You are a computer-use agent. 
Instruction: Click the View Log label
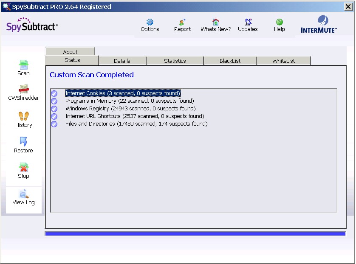24,202
